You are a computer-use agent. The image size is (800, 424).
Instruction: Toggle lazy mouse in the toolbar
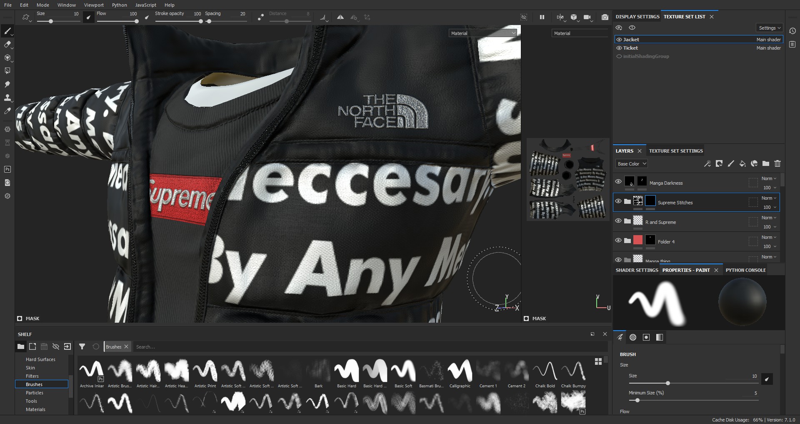pyautogui.click(x=260, y=17)
